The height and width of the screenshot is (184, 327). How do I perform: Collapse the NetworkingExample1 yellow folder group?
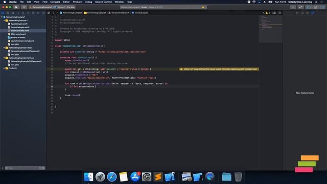[4, 20]
